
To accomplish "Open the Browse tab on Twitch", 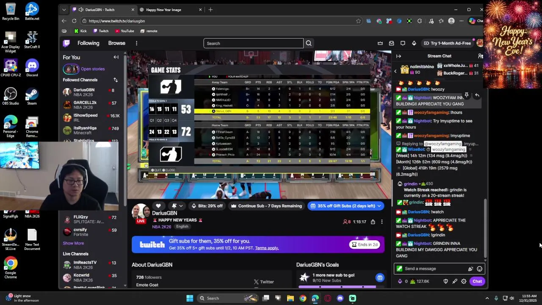I will click(x=116, y=43).
